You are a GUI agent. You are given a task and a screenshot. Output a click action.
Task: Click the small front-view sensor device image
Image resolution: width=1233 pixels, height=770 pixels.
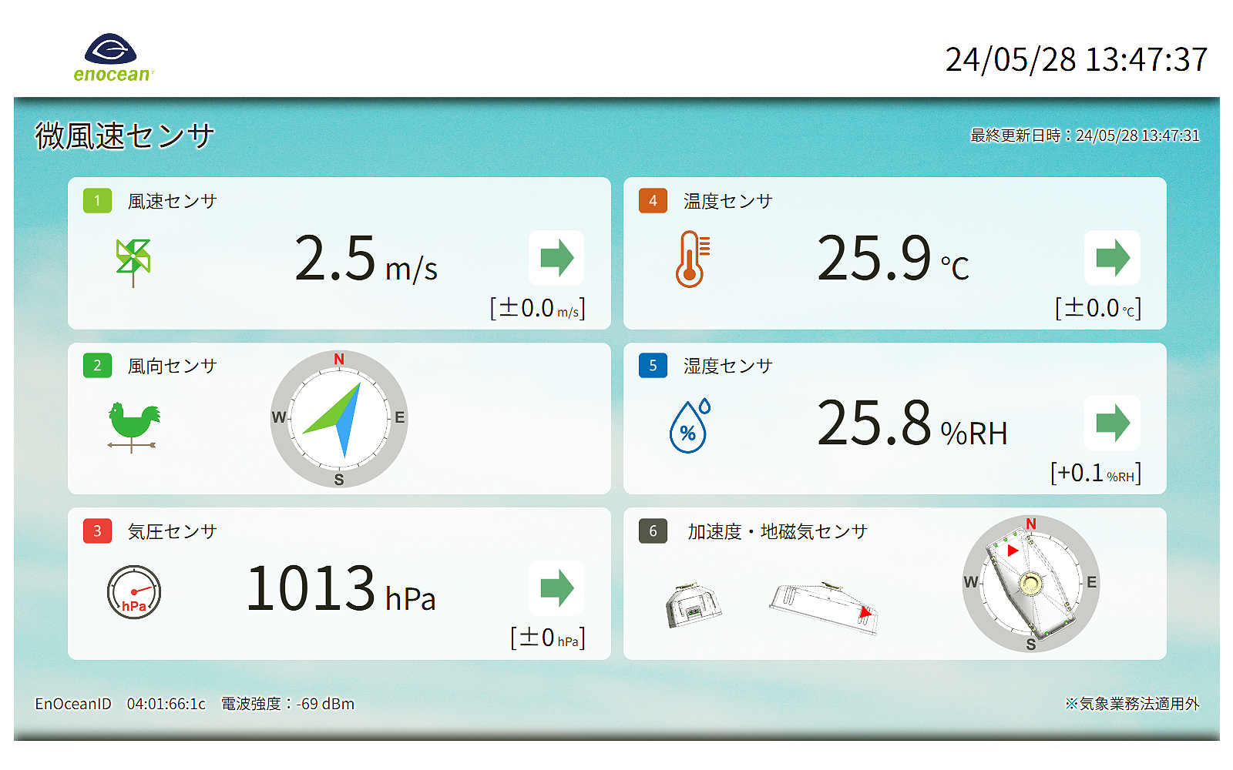tap(693, 605)
